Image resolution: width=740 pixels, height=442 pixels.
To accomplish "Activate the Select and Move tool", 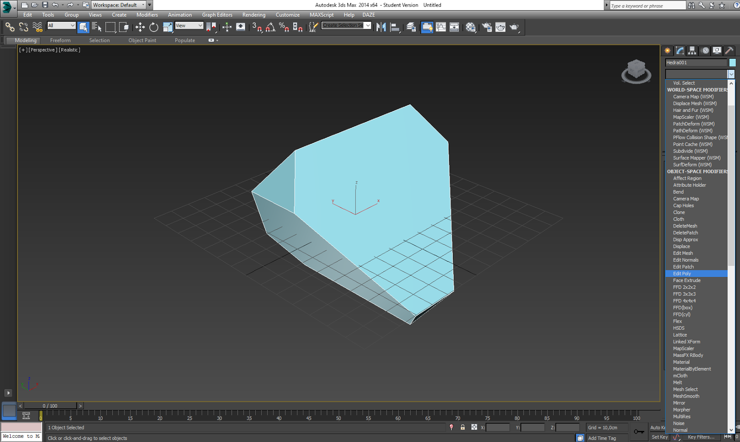I will 140,27.
